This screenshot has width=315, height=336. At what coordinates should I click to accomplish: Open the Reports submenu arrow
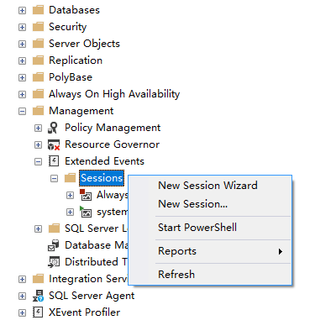281,251
